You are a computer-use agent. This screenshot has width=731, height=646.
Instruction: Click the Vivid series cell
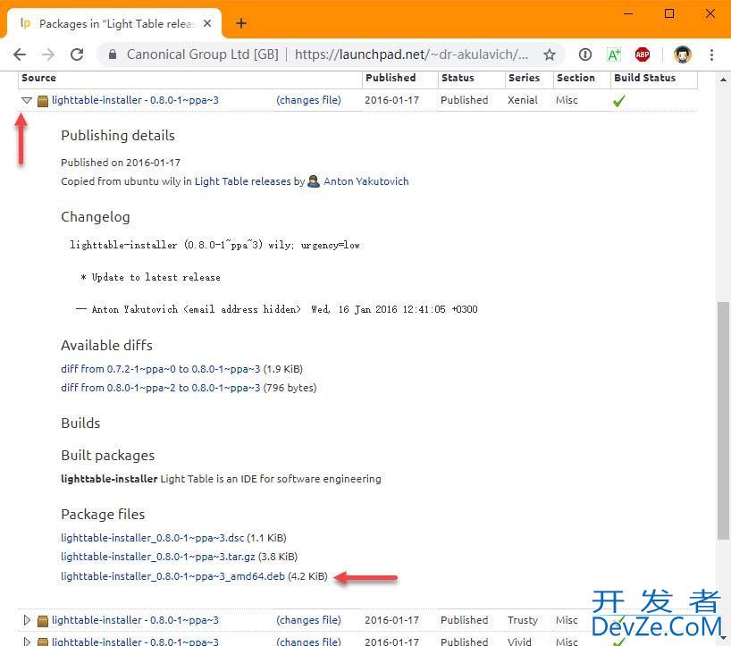click(x=519, y=642)
